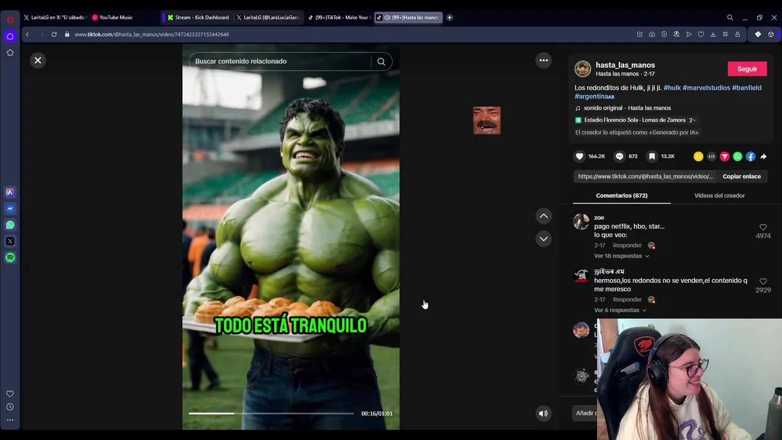Open WhatsApp in Opera sidebar

[10, 226]
